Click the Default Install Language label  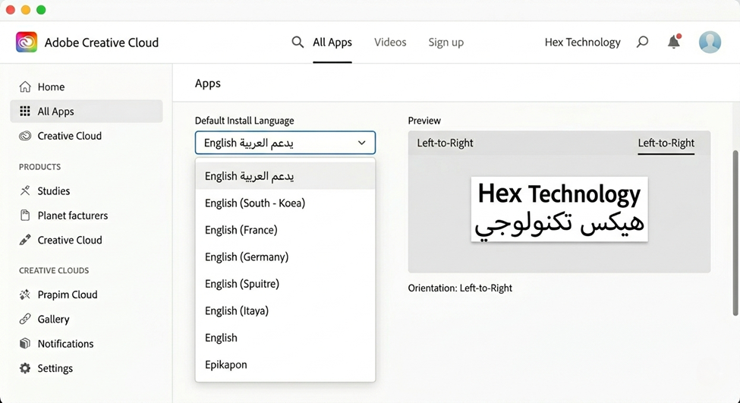pos(244,121)
